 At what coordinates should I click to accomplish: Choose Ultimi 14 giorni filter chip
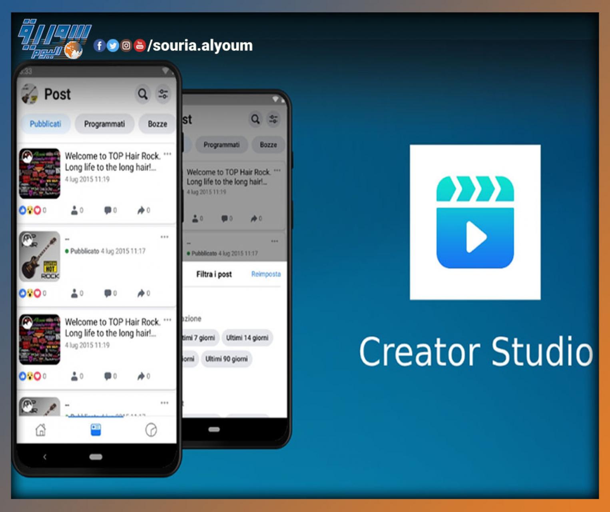(247, 338)
